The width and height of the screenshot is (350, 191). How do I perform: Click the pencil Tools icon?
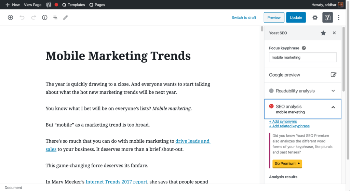point(66,17)
